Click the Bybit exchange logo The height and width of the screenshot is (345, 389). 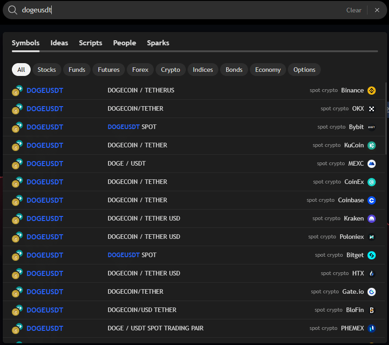372,127
